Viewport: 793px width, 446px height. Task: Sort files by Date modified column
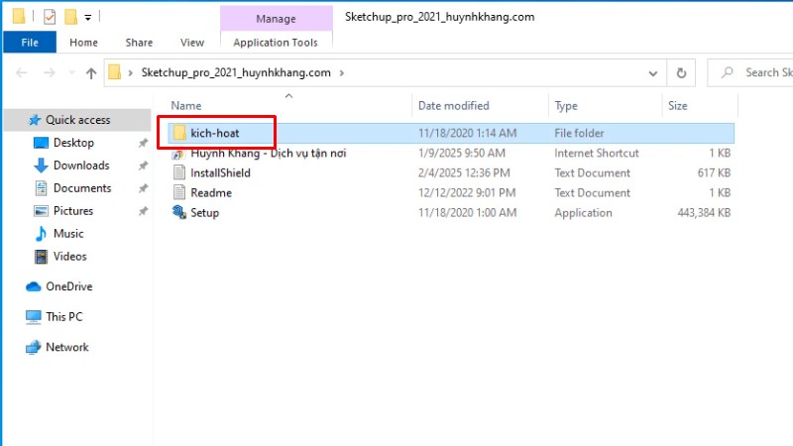point(453,105)
